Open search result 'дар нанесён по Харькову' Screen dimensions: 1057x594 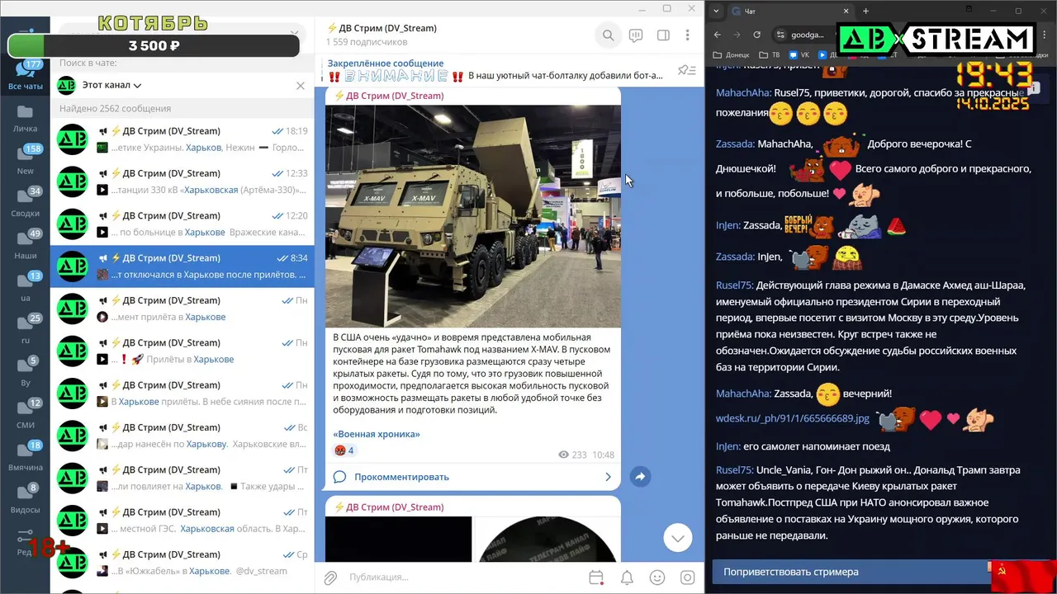coord(182,436)
